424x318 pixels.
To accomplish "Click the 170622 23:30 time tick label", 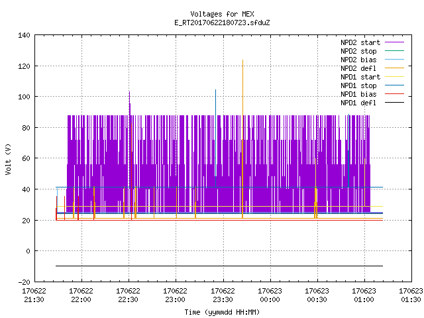I will 223,295.
